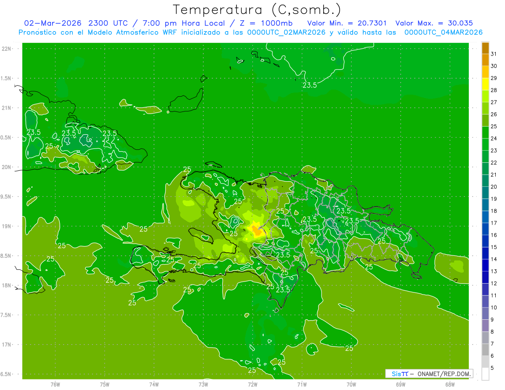
Task: Click the color bar label '28'
Action: click(494, 90)
